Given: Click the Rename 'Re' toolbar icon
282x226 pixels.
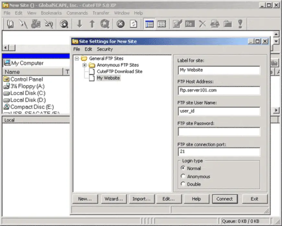Looking at the screenshot, I should pos(190,24).
